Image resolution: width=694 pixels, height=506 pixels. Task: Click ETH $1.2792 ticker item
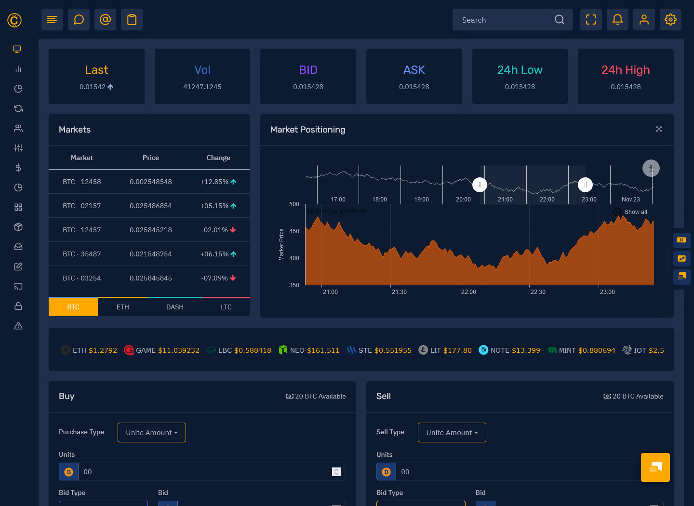(89, 350)
